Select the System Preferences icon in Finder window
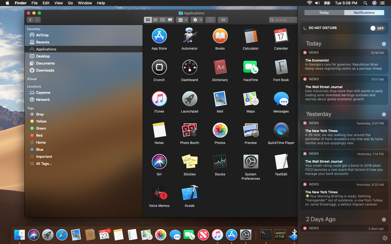 pyautogui.click(x=251, y=162)
